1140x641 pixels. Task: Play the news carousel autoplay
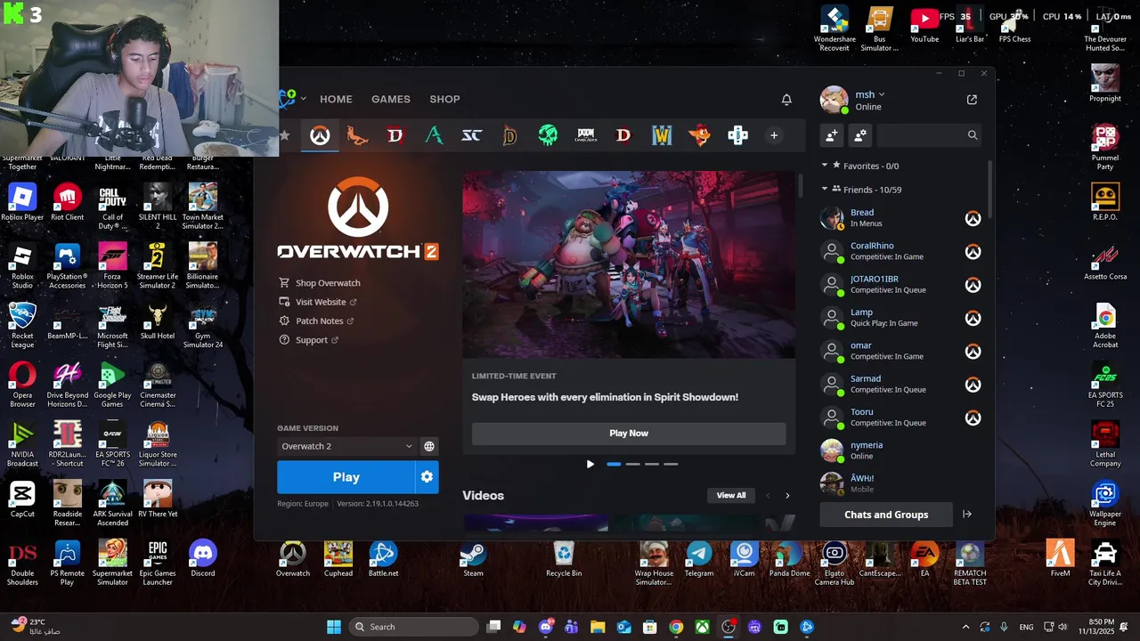590,464
